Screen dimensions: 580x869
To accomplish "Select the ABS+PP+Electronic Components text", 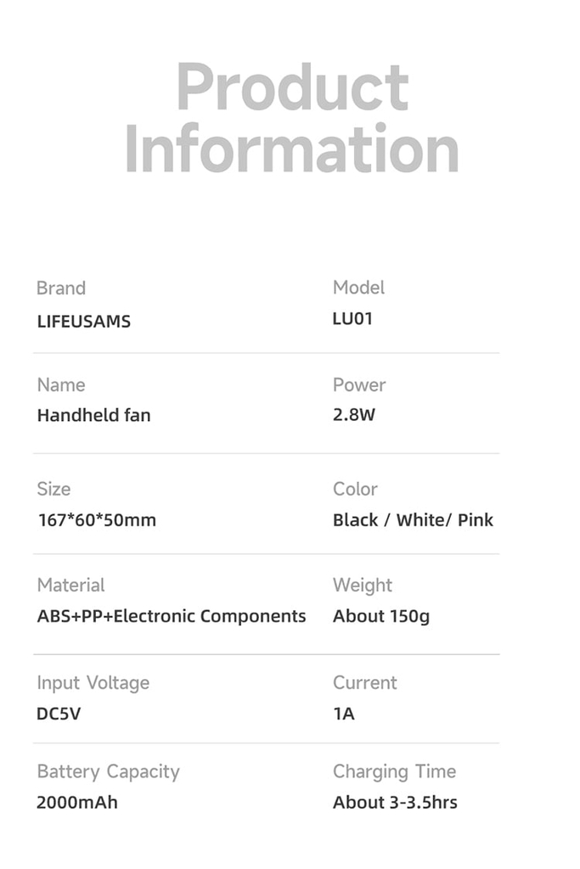I will pos(171,617).
